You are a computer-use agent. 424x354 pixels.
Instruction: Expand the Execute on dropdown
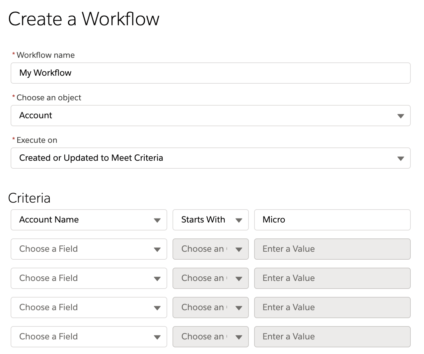[x=210, y=158]
